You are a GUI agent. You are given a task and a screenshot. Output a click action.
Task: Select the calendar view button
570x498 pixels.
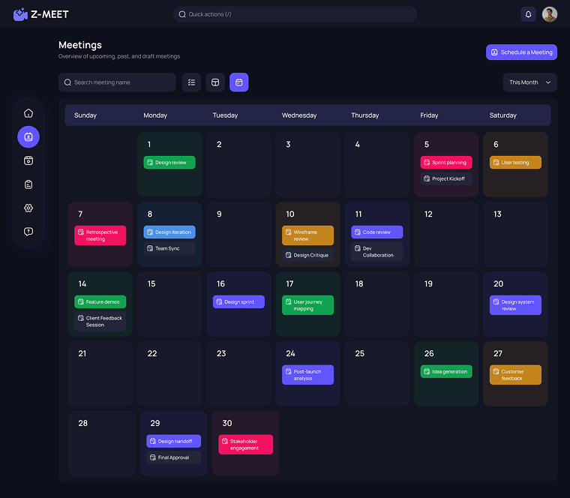click(x=238, y=82)
